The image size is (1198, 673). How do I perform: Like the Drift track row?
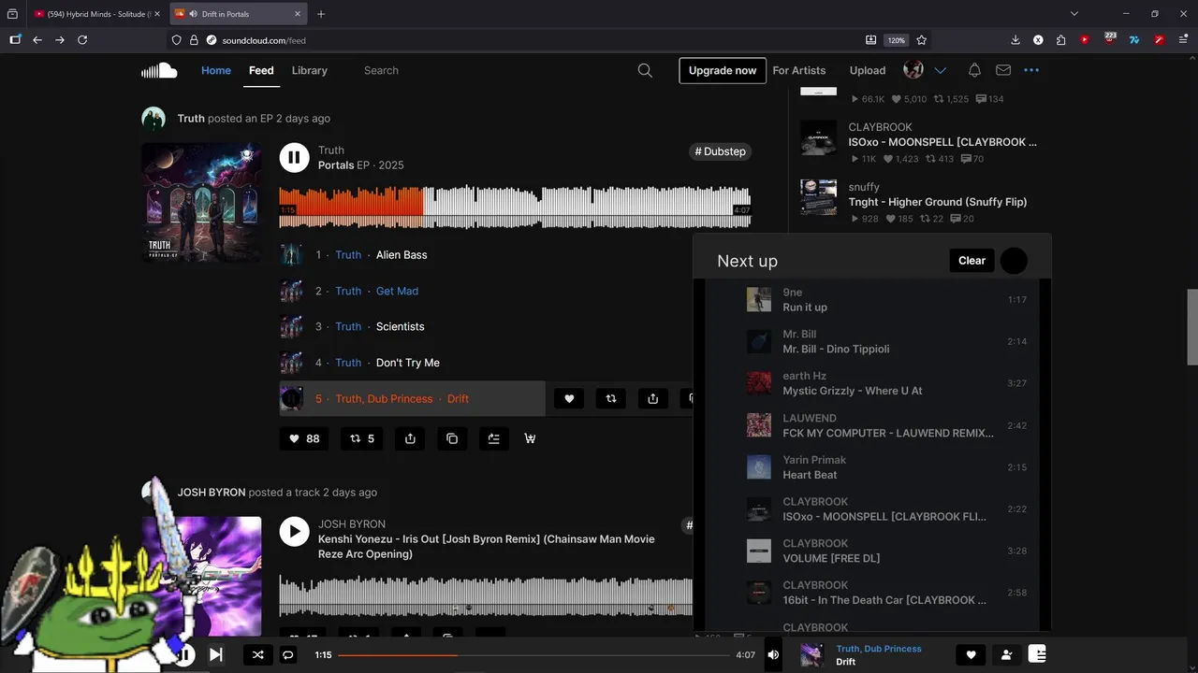[x=569, y=398]
